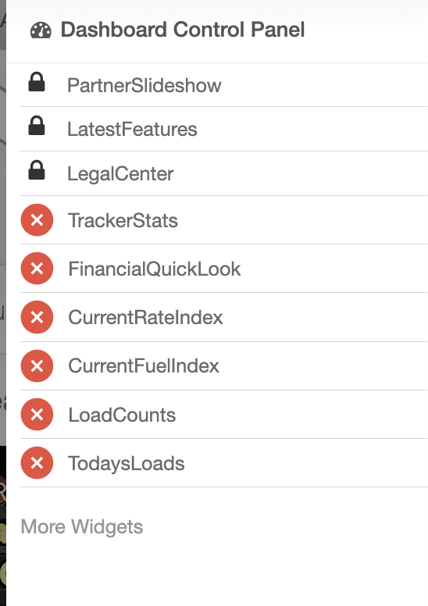Select the FinancialQuickLook widget label
Screen dimensions: 428x606
[155, 269]
